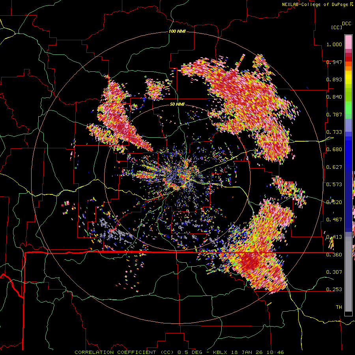Click the 0.733 color scale label
Viewport: 355px width, 355px height.
334,132
